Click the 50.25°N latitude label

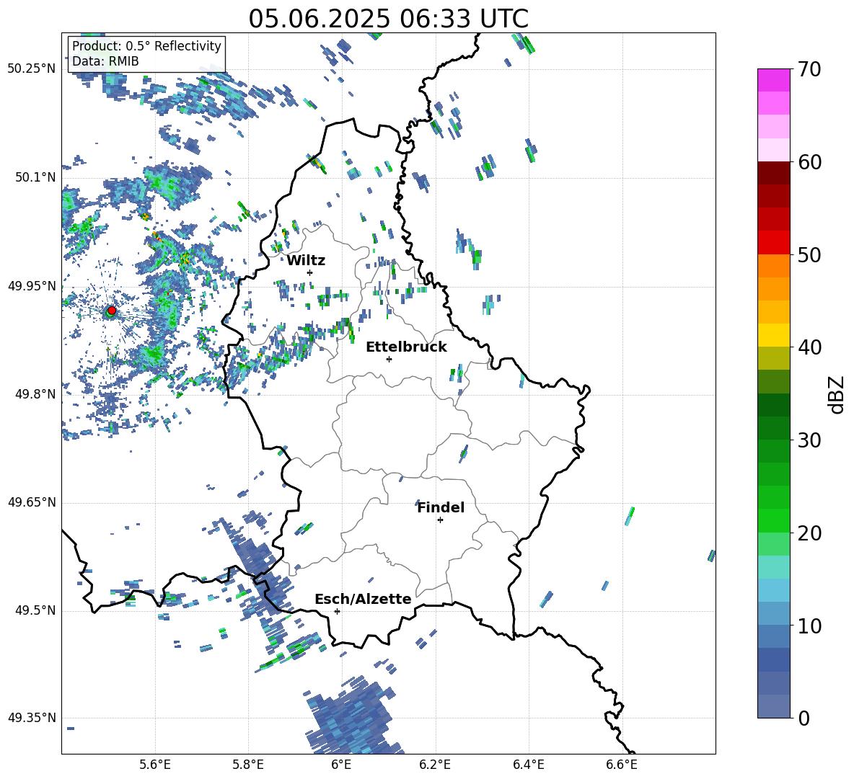tap(32, 69)
